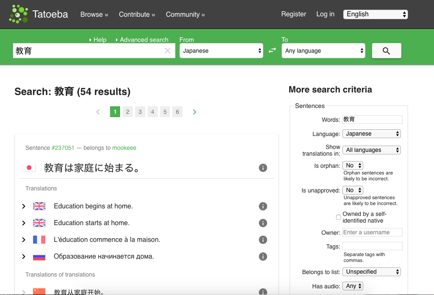Click the green next-page arrow icon
Image resolution: width=434 pixels, height=295 pixels.
(x=194, y=112)
